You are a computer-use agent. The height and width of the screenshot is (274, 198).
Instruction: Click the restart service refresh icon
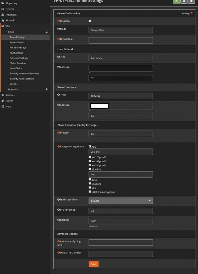click(x=184, y=1)
